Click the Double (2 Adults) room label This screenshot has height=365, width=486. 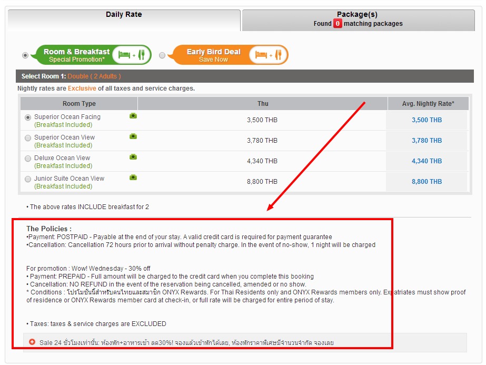(94, 76)
